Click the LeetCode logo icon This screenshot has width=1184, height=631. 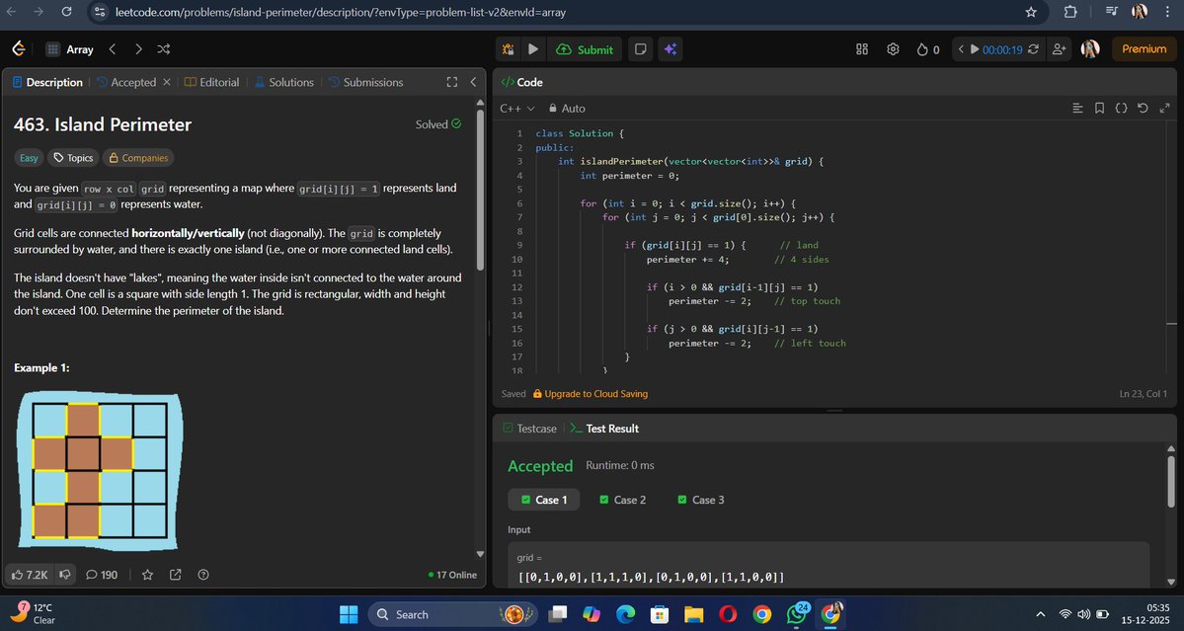point(19,49)
